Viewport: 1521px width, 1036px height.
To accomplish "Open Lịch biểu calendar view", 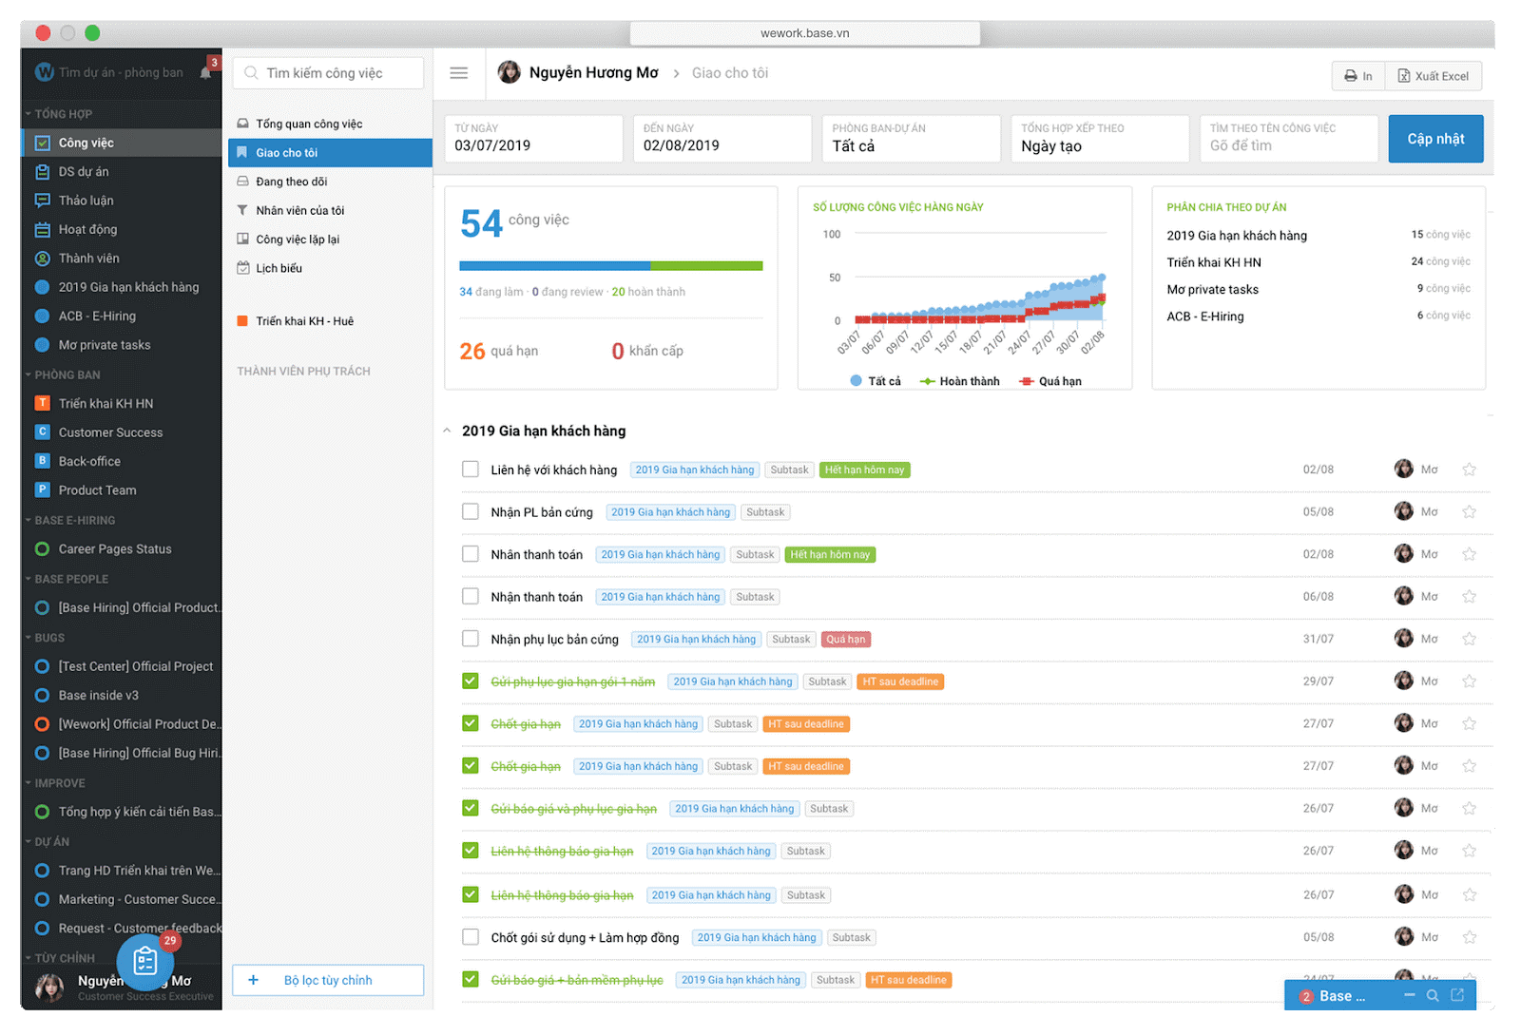I will click(279, 269).
